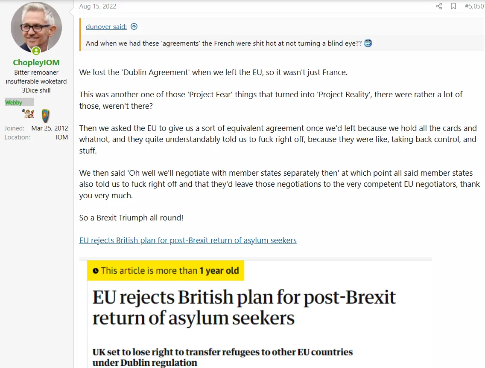Screen dimensions: 485x368
Task: Click the quoted text block from dunover
Action: [281, 35]
